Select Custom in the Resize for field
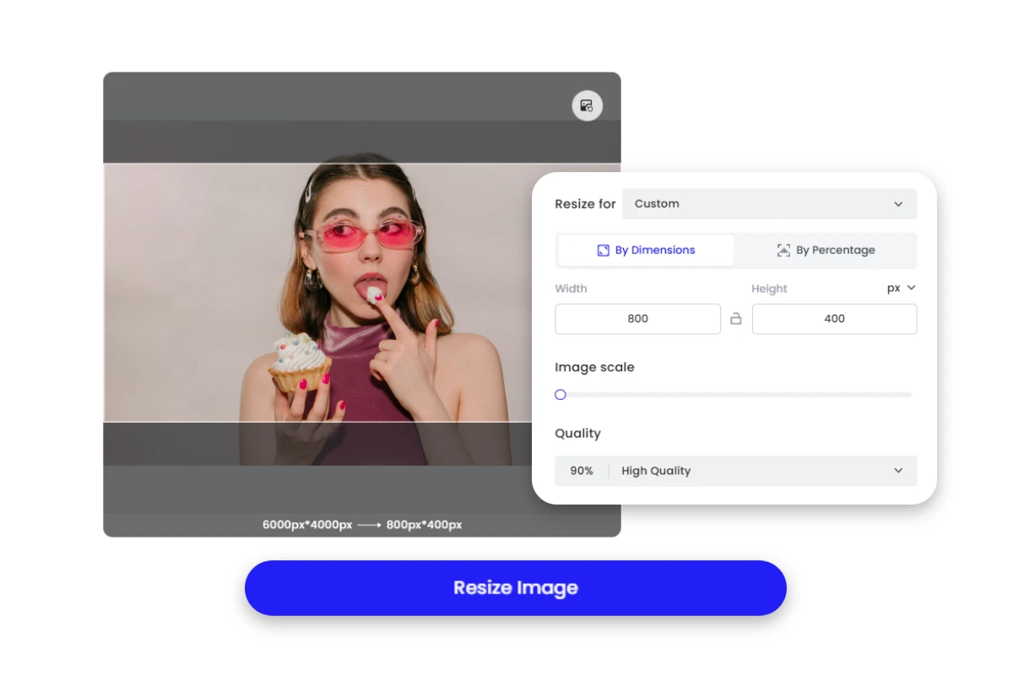This screenshot has width=1013, height=675. click(x=769, y=203)
